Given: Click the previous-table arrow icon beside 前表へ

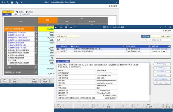Looking at the screenshot, I should tap(17, 12).
